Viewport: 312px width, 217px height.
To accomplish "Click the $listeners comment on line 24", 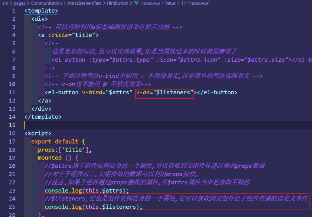I will 176,199.
